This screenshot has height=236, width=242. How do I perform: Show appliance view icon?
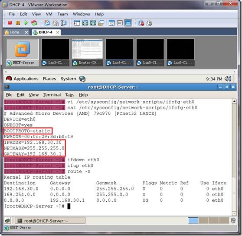[120, 23]
